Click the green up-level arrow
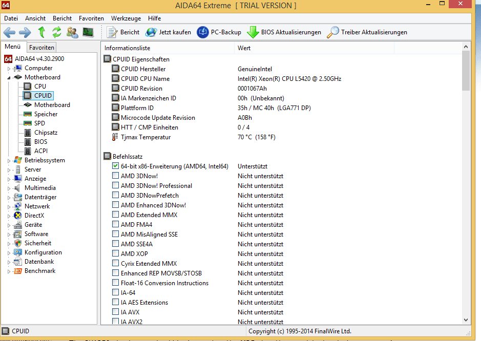This screenshot has width=481, height=341. pyautogui.click(x=41, y=32)
